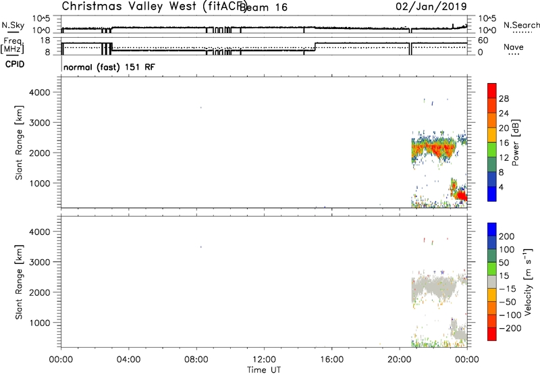Click the '2000' tick in the power panel
Image resolution: width=540 pixels, height=374 pixels.
pos(40,153)
